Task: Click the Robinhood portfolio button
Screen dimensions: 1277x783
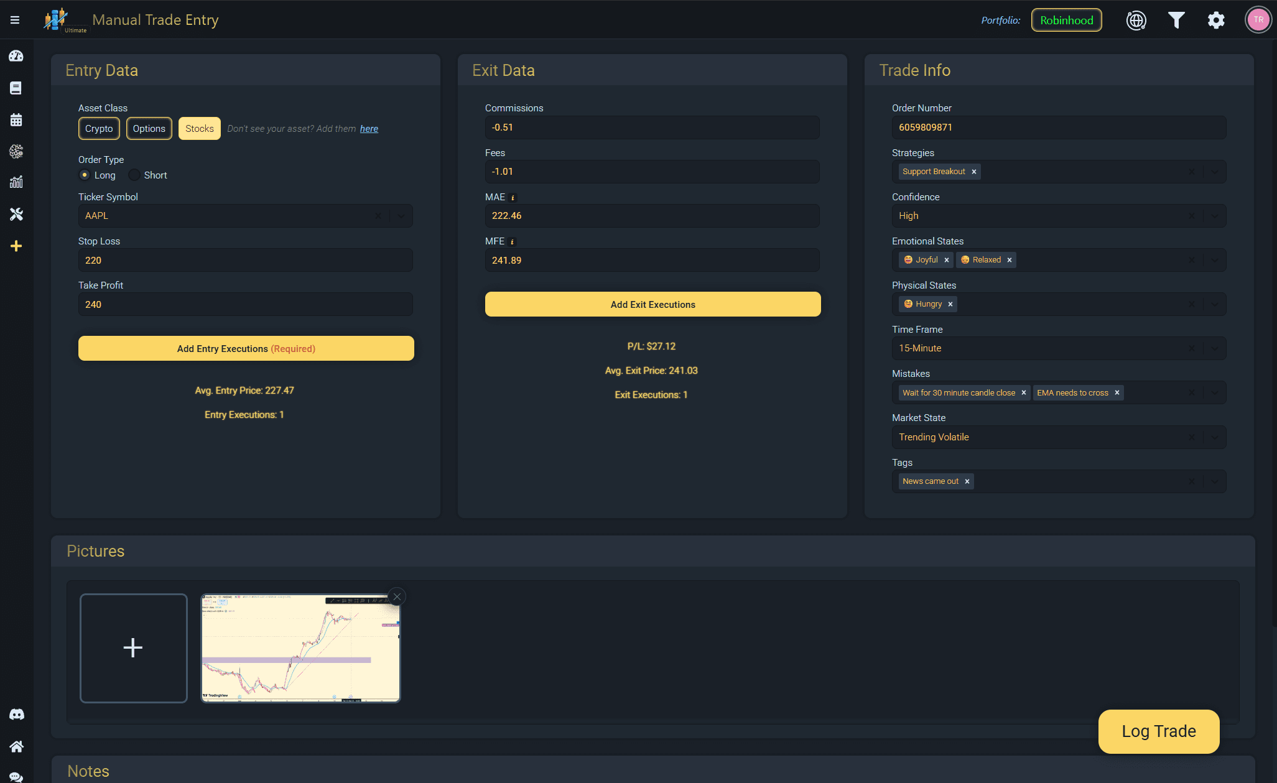Action: [x=1066, y=20]
